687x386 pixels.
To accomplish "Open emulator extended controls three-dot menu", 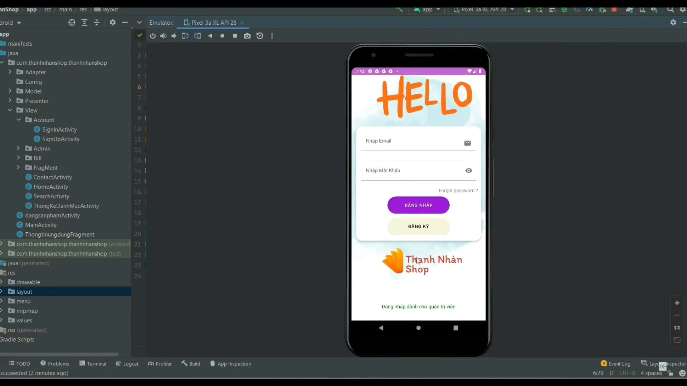I will point(272,36).
